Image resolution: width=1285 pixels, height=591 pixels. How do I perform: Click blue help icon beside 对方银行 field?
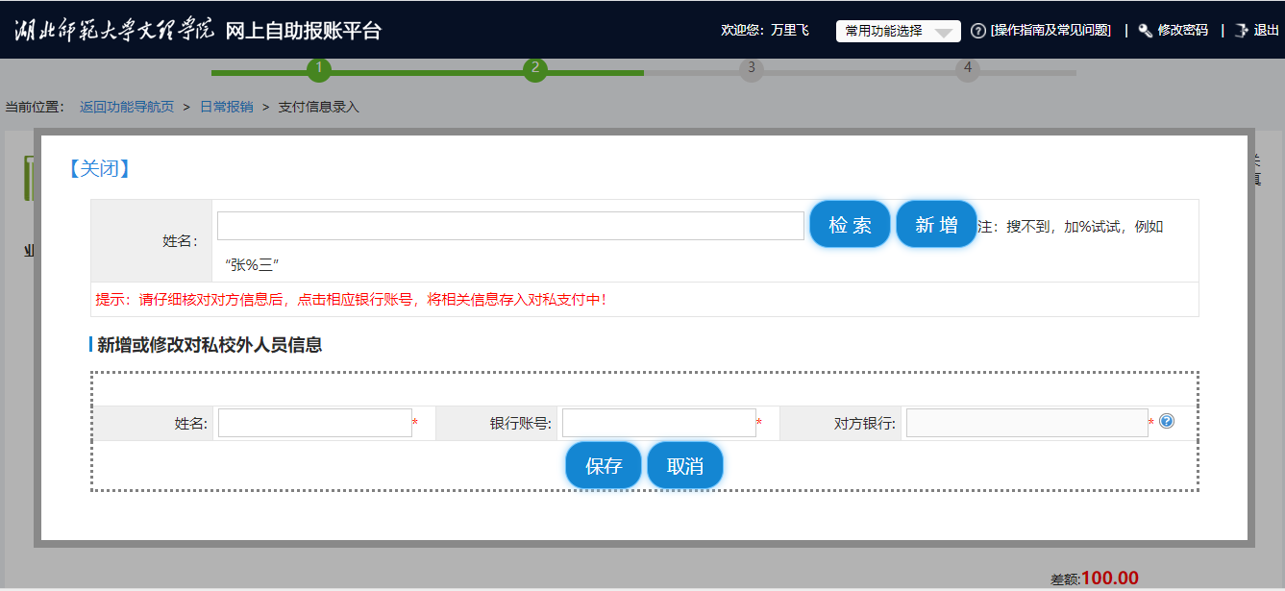point(1167,421)
